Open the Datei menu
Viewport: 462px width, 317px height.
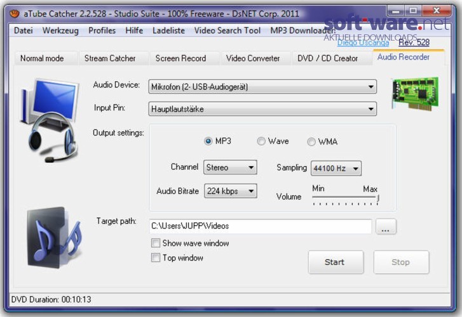(x=24, y=30)
